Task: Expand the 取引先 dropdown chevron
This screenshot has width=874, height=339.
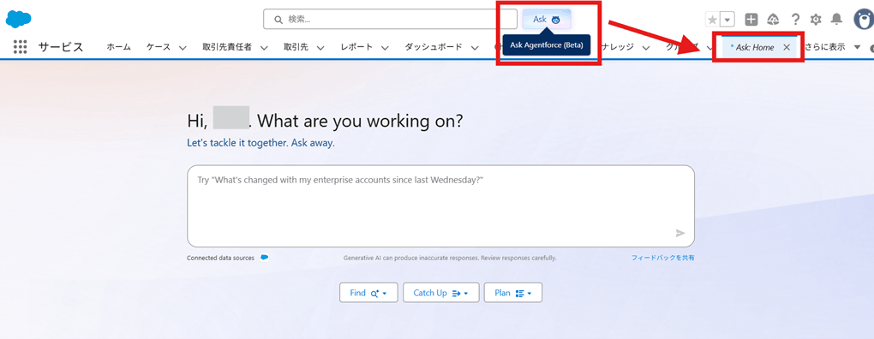Action: coord(320,48)
